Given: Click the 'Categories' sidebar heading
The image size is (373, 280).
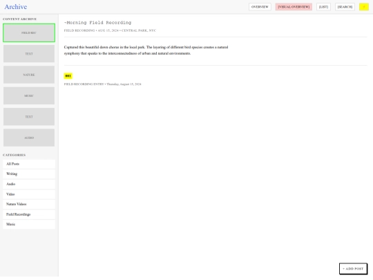Looking at the screenshot, I should click(x=15, y=155).
